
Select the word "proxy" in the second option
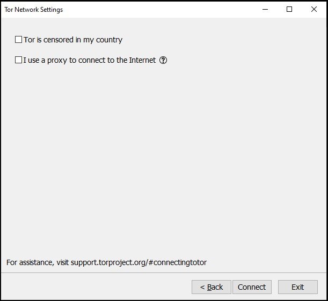point(57,60)
